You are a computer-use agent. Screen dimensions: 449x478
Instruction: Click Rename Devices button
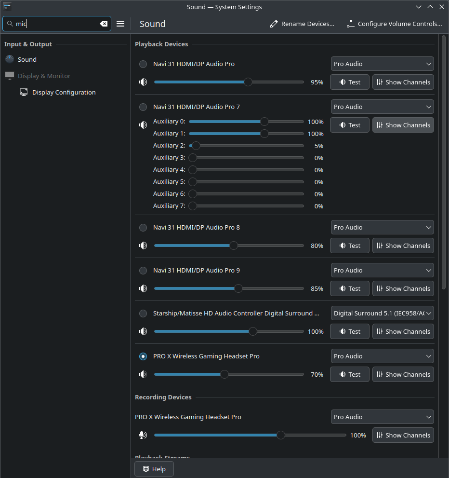[x=302, y=24]
